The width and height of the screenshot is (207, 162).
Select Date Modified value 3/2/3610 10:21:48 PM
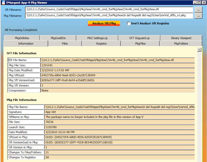pyautogui.click(x=119, y=132)
